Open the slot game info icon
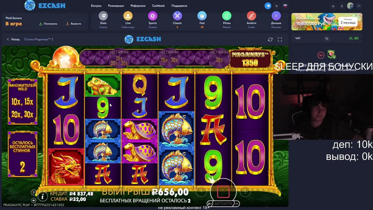 43,197
